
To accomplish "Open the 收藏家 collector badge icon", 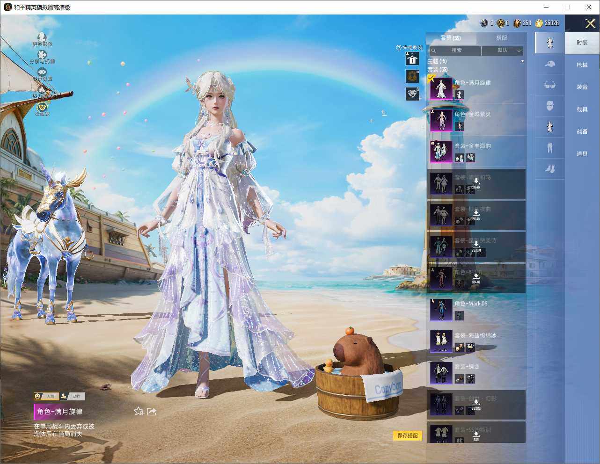I will (x=42, y=109).
